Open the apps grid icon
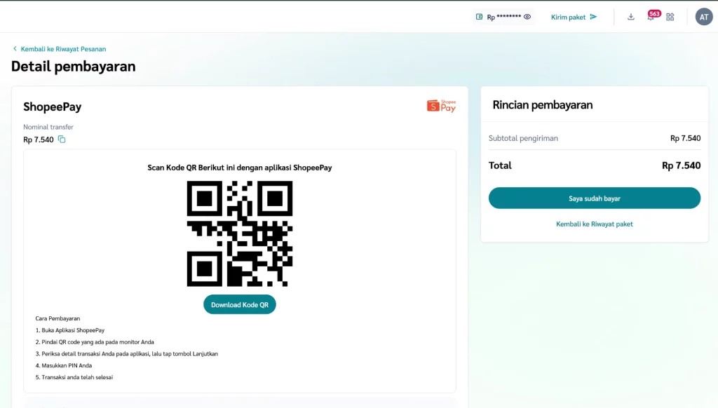The image size is (718, 408). [x=670, y=17]
